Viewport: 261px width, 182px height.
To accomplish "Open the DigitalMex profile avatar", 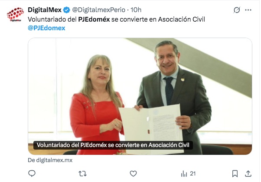I will pyautogui.click(x=15, y=14).
